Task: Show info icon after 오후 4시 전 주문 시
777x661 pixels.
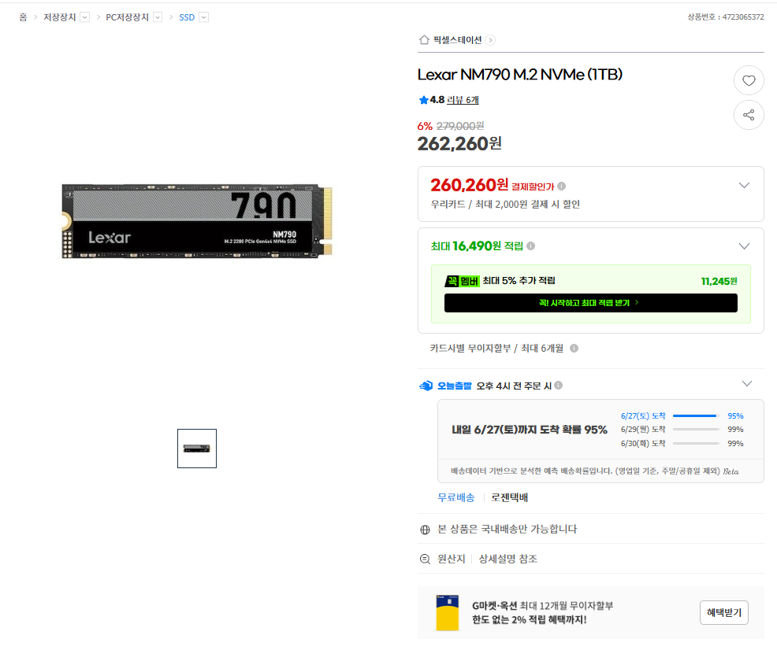Action: 559,386
